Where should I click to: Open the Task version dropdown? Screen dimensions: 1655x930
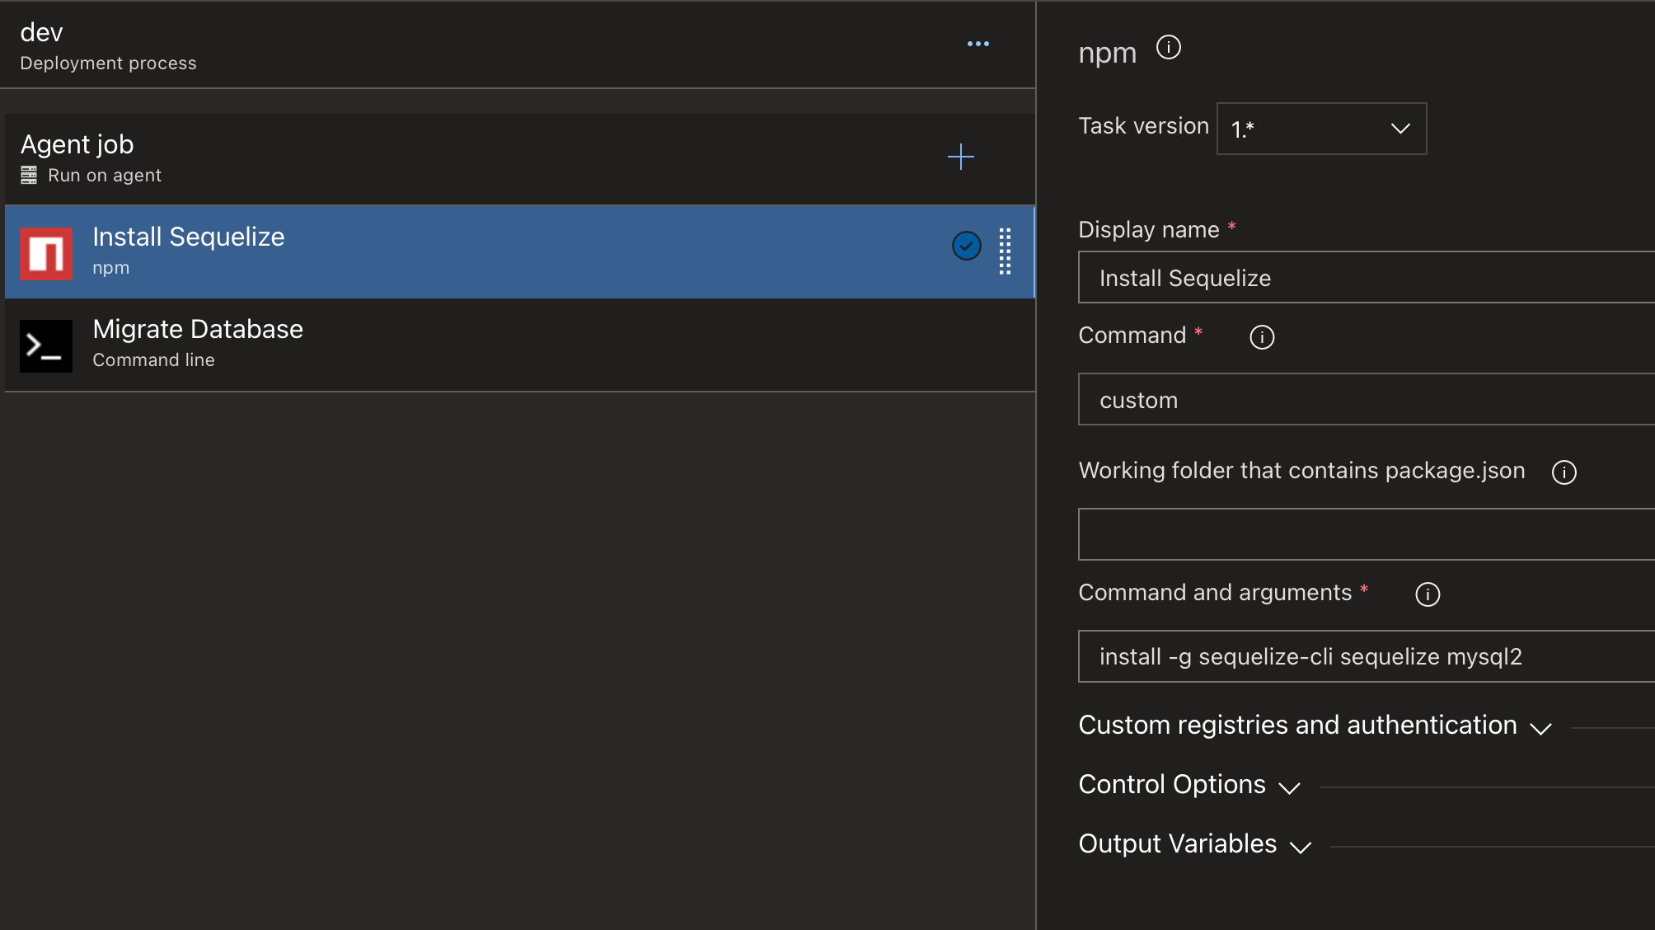click(1320, 129)
